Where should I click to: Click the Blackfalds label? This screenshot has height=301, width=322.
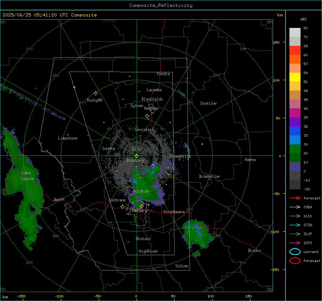[152, 99]
